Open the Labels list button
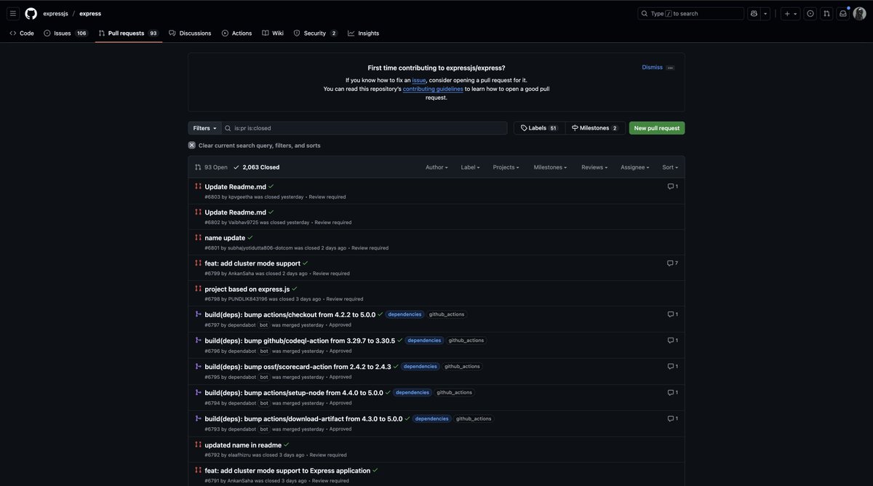Image resolution: width=873 pixels, height=486 pixels. 539,128
